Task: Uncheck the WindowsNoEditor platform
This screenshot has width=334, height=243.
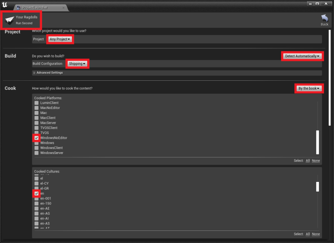Action: pos(37,138)
